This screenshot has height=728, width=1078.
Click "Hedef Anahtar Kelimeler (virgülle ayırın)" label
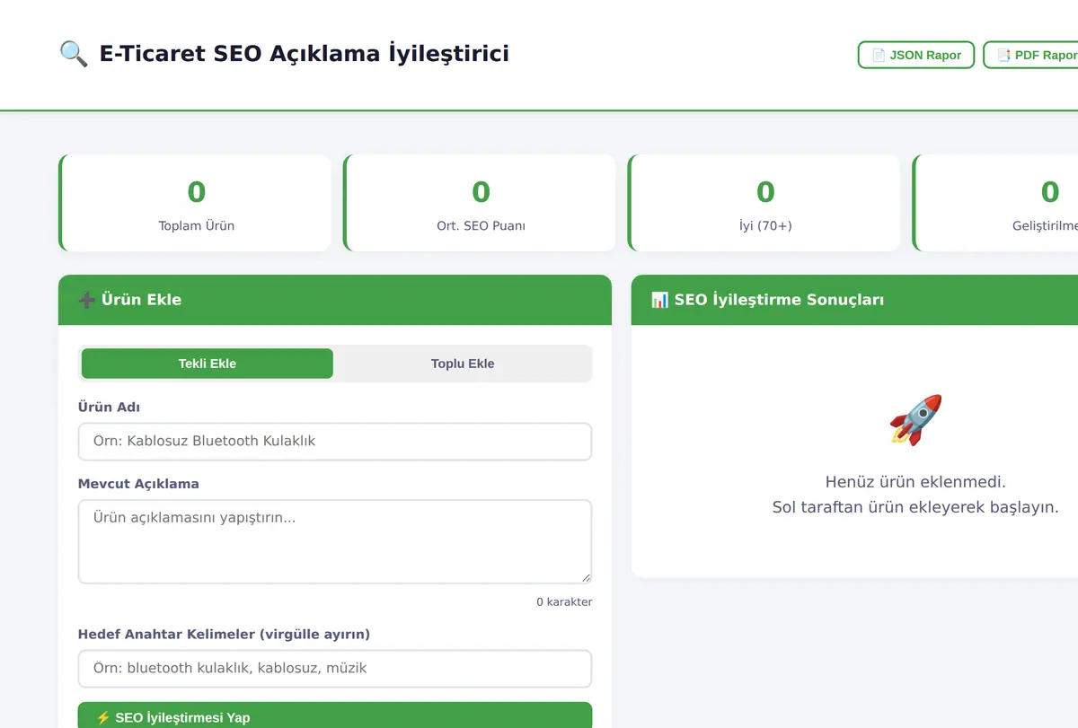(224, 635)
